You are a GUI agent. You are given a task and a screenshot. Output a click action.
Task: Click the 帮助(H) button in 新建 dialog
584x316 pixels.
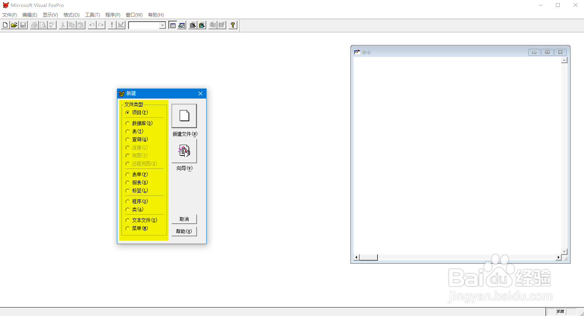click(x=184, y=231)
